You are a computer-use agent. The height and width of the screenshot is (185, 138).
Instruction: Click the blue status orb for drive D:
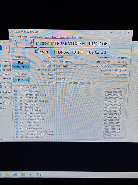(x=26, y=40)
